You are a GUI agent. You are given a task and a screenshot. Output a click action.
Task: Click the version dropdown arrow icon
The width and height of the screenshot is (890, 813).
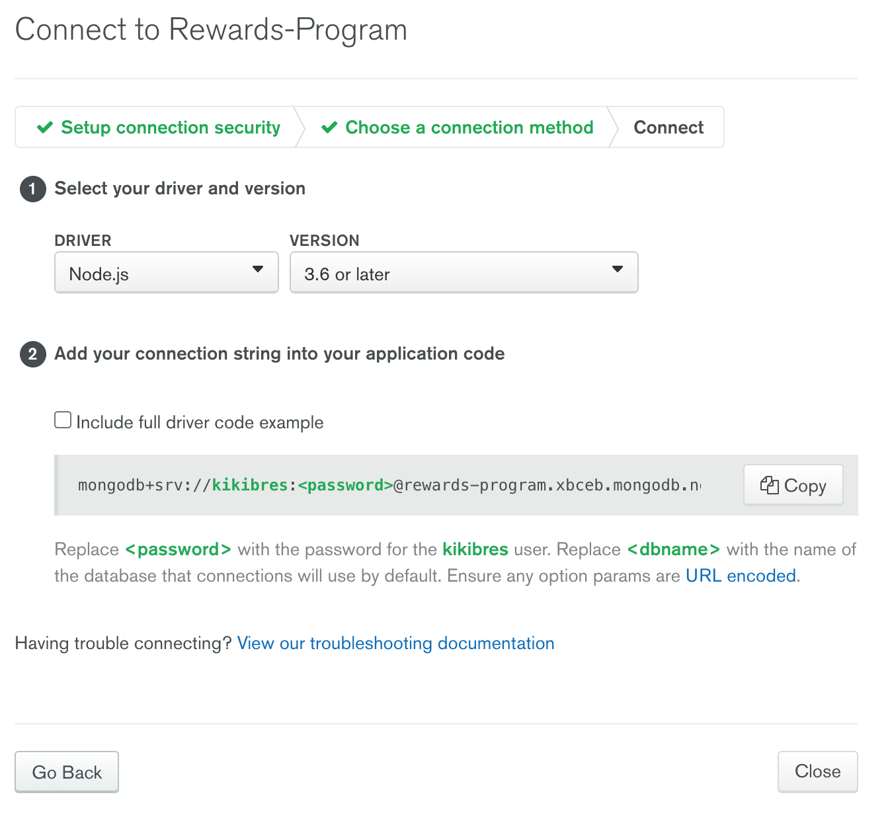pyautogui.click(x=618, y=270)
